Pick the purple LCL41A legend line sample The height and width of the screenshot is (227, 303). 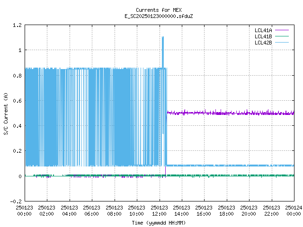[x=282, y=30]
